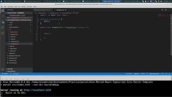Open the Go menu
172x97 pixels.
[x=19, y=7]
